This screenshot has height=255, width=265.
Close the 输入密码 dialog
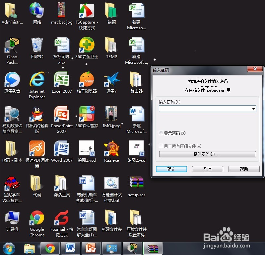255,69
